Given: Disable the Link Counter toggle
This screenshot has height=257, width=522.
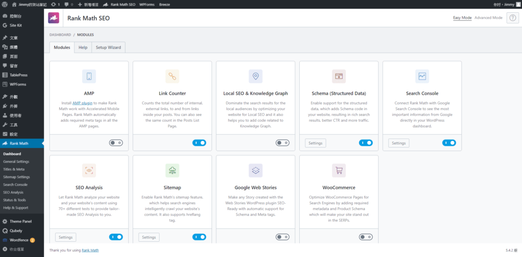Looking at the screenshot, I should 199,142.
